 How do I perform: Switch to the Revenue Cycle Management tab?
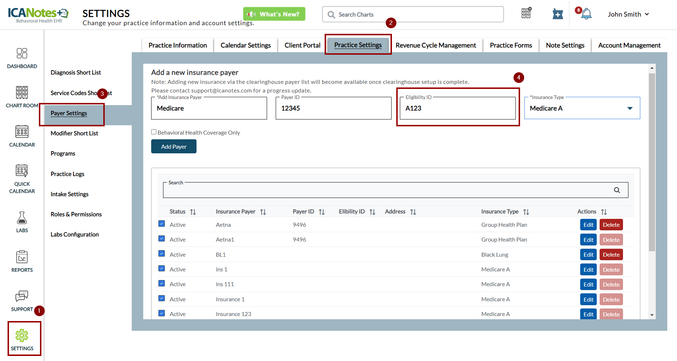(435, 45)
